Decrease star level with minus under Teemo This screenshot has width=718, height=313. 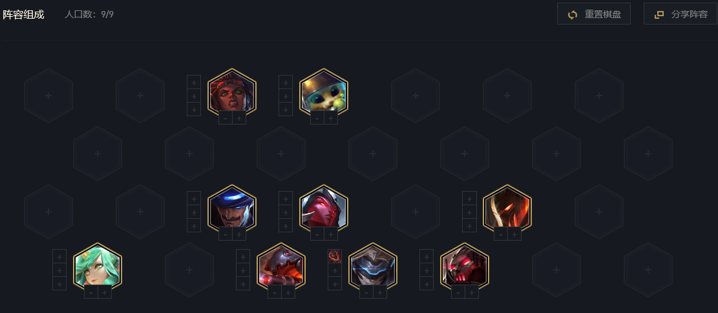coord(317,118)
